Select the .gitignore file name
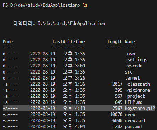157x130 pixels. 137,90
